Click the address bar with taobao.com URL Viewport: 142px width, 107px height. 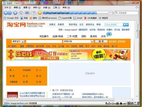pos(76,13)
